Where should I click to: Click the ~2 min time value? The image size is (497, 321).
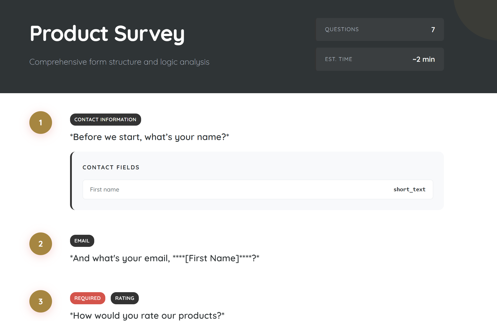[424, 59]
